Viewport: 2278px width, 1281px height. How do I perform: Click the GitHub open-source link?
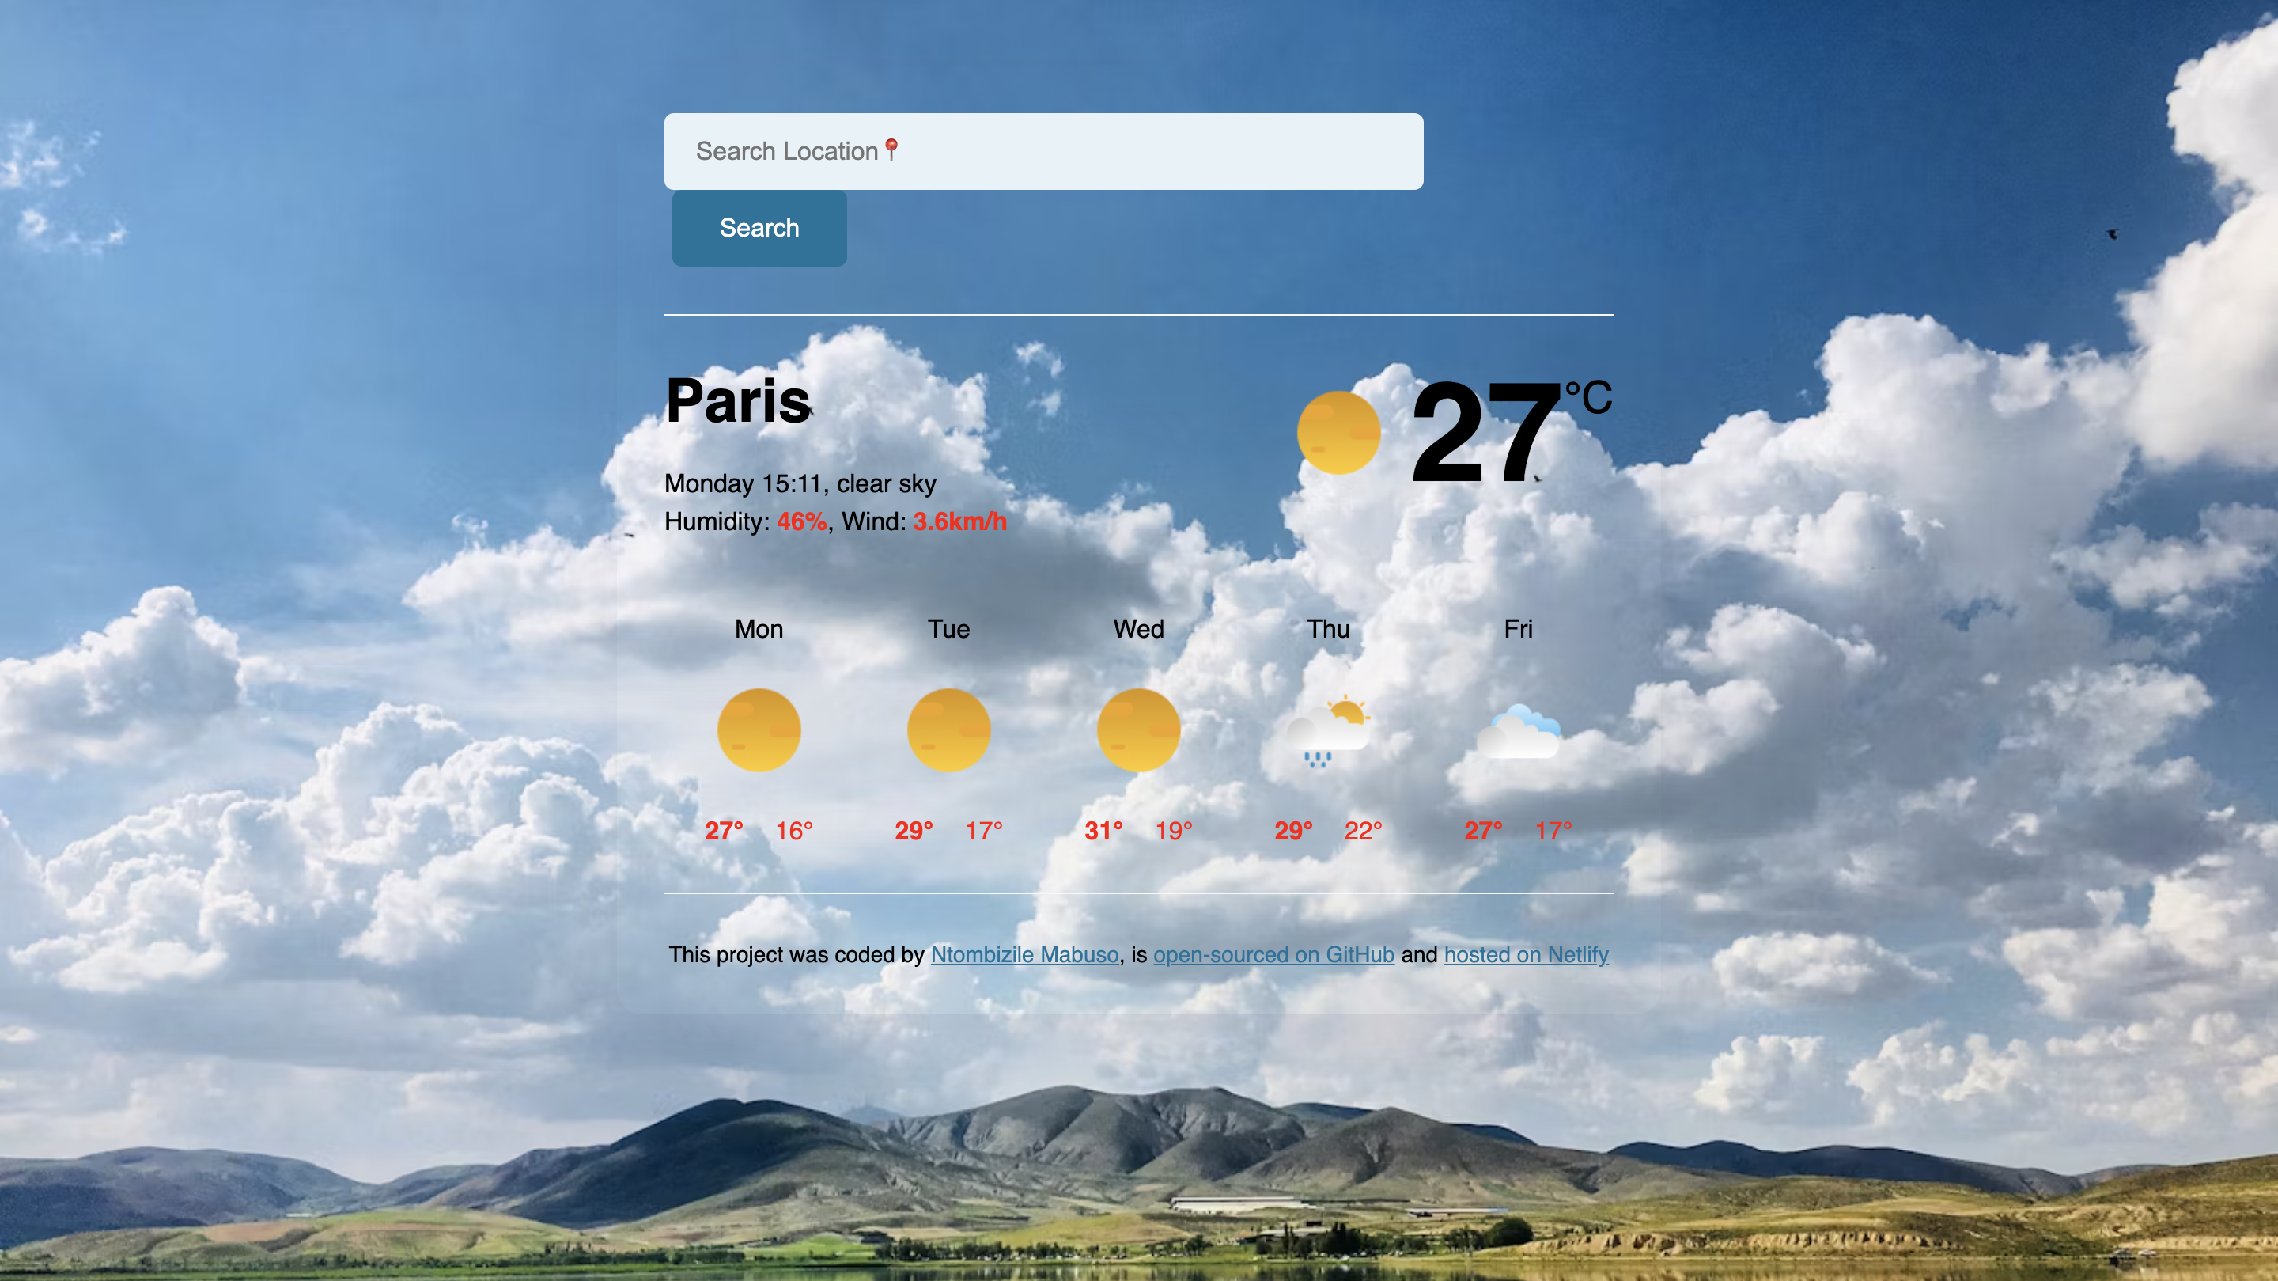(x=1273, y=953)
